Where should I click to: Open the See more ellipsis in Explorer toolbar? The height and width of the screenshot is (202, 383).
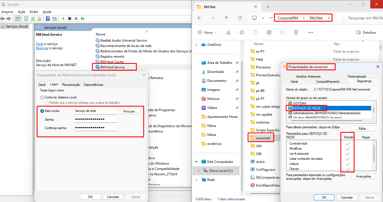[311, 32]
